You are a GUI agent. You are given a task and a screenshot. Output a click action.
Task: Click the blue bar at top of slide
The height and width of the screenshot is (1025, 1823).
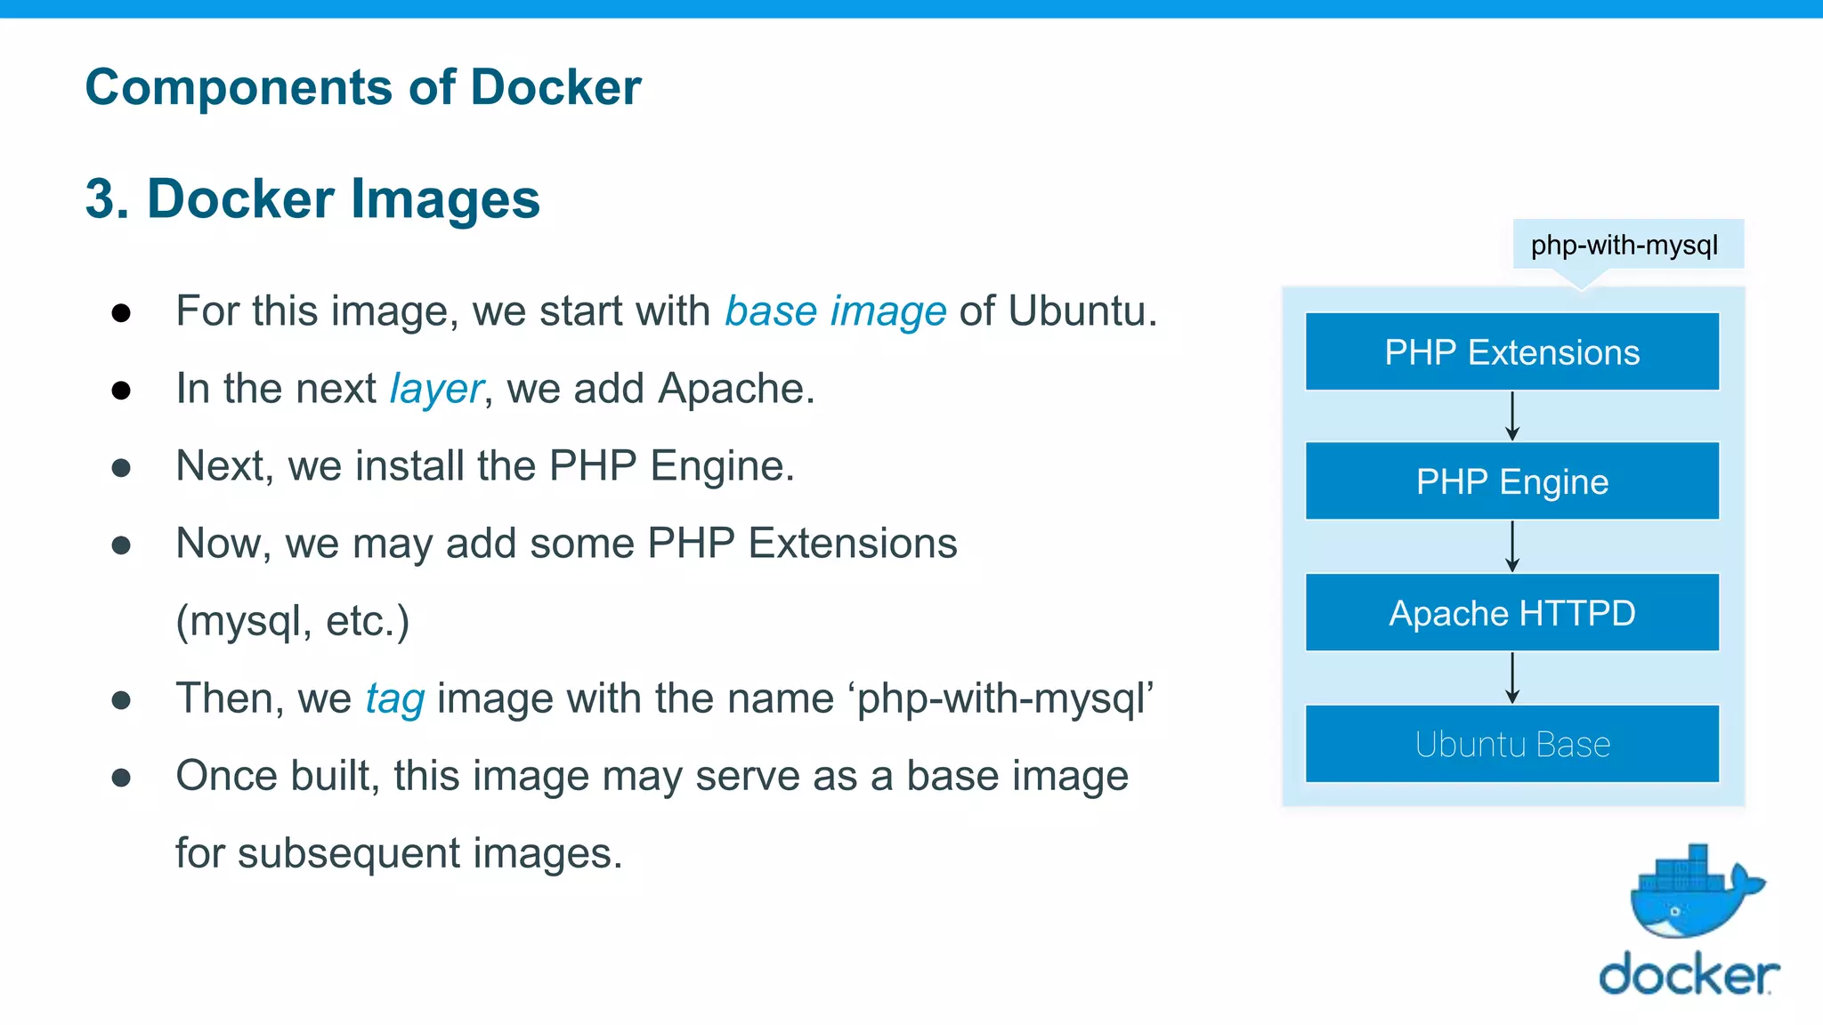(x=911, y=9)
